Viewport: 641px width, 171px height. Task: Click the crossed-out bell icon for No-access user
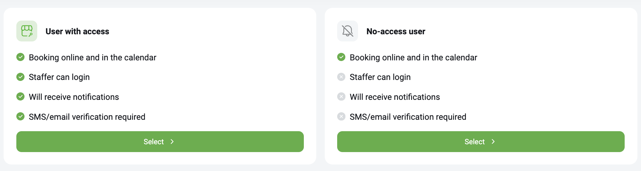coord(348,31)
